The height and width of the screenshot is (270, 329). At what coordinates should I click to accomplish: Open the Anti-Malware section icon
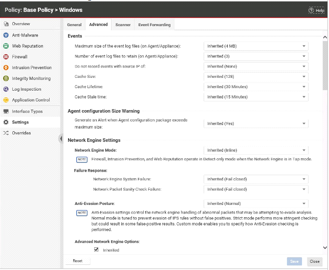(6, 35)
